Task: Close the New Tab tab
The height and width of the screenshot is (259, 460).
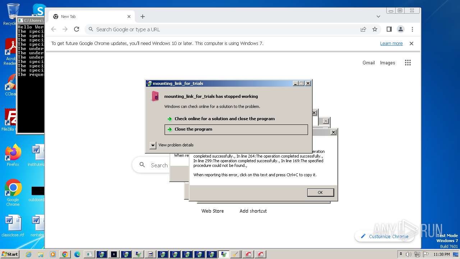Action: [129, 17]
